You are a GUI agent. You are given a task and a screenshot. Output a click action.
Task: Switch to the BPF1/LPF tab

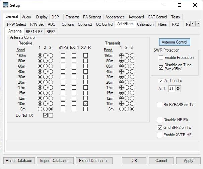click(x=35, y=31)
